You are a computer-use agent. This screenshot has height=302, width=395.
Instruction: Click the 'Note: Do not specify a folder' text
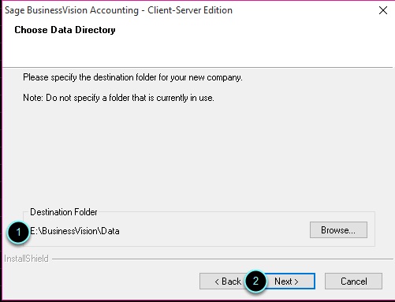pos(118,98)
